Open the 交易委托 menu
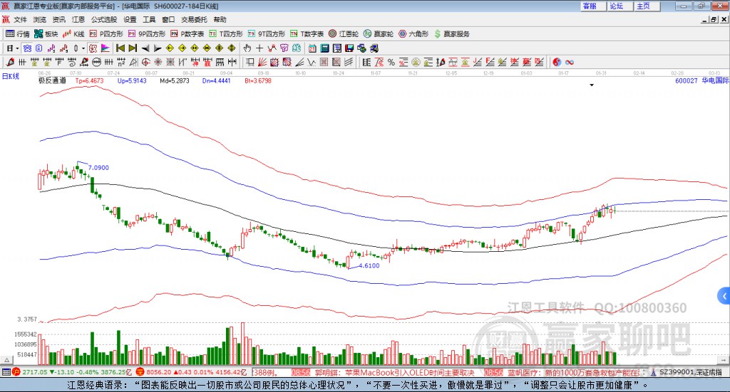 click(194, 19)
